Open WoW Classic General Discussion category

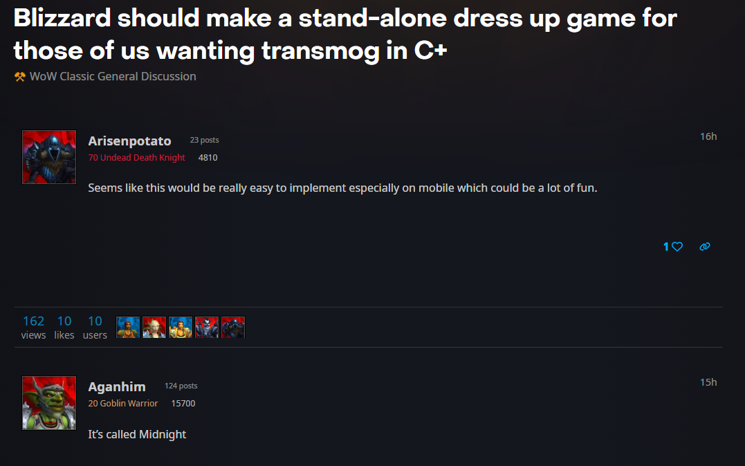click(x=113, y=77)
